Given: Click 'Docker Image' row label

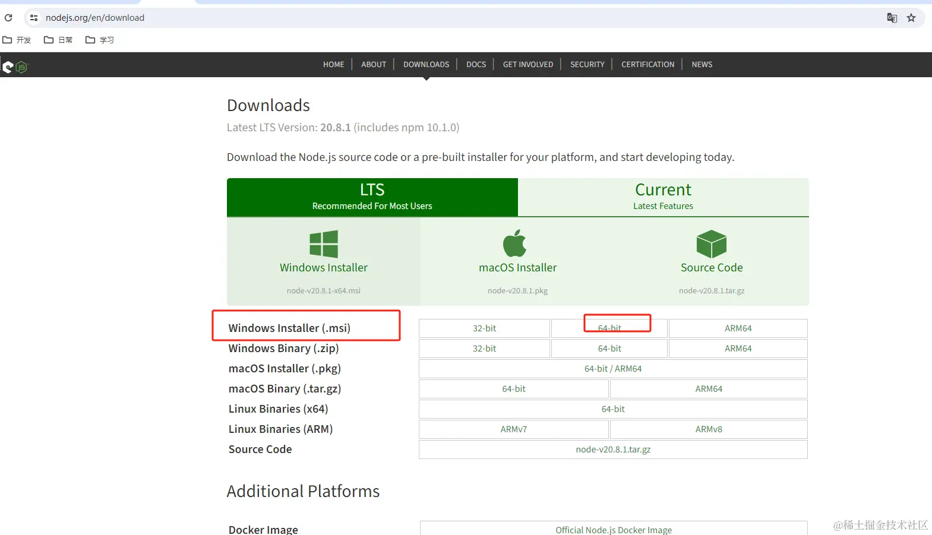Looking at the screenshot, I should (263, 529).
